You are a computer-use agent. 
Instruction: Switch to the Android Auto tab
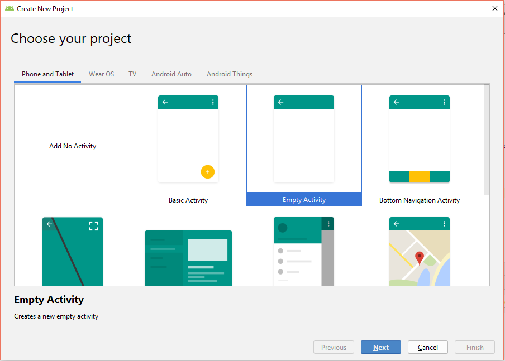171,74
